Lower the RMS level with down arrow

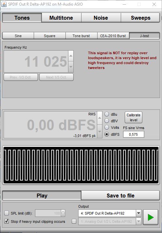99,131
